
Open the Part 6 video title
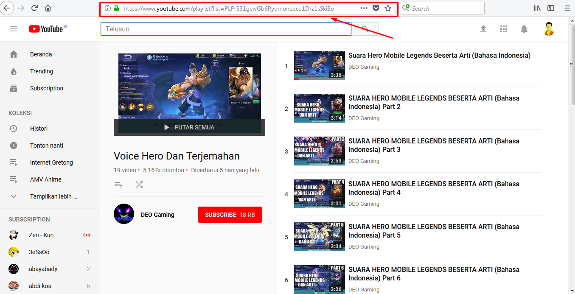434,274
